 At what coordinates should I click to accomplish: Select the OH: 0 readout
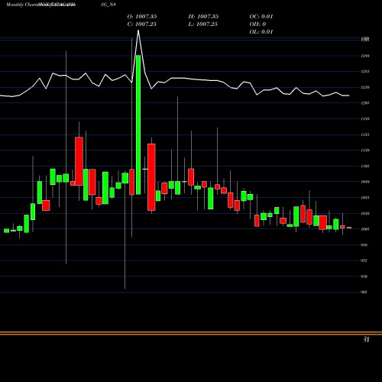click(257, 24)
